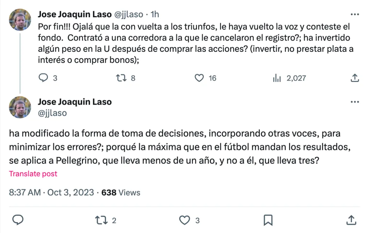Click reply icon on the bottom tweet
368x233 pixels.
[x=18, y=220]
